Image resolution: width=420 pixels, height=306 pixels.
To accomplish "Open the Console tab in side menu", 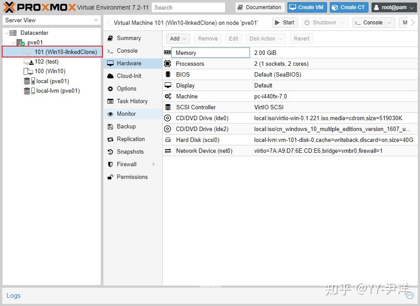I will point(133,51).
